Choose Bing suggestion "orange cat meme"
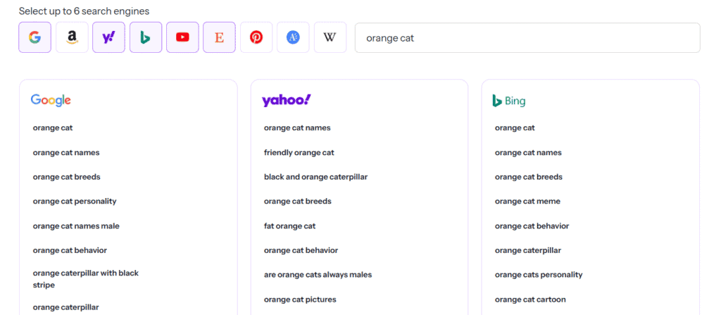 click(x=527, y=202)
